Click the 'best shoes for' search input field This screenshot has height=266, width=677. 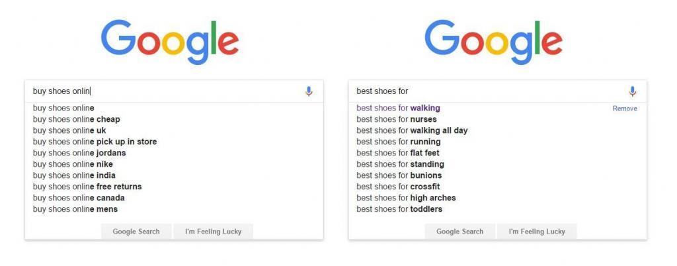[x=488, y=91]
